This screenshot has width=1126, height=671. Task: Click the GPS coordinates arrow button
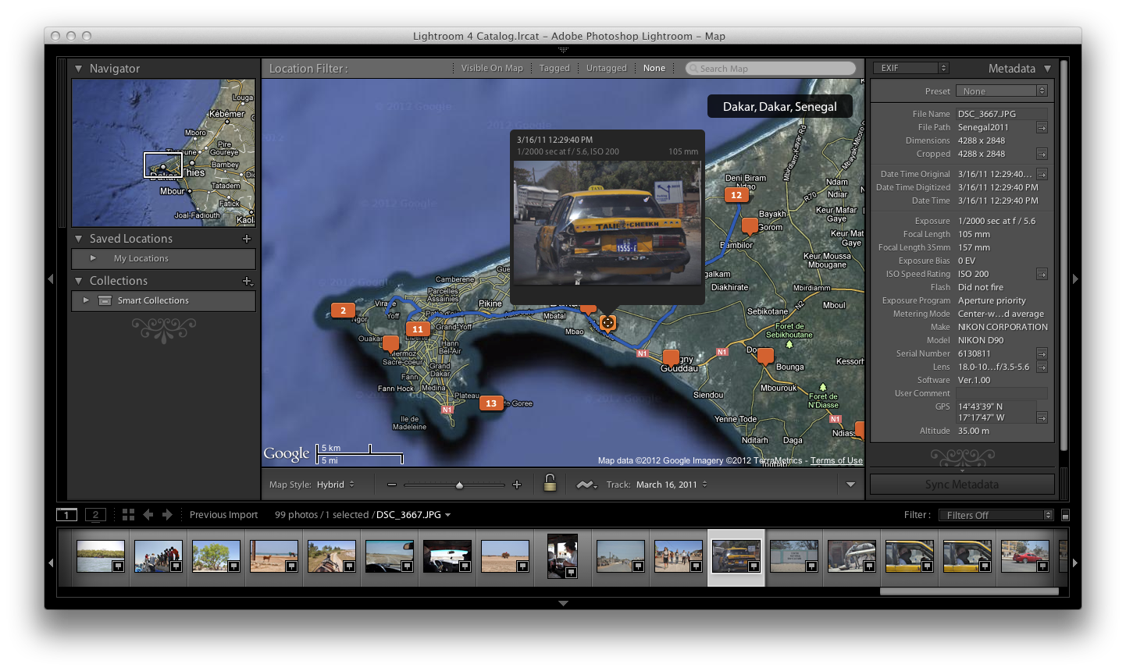click(x=1042, y=418)
